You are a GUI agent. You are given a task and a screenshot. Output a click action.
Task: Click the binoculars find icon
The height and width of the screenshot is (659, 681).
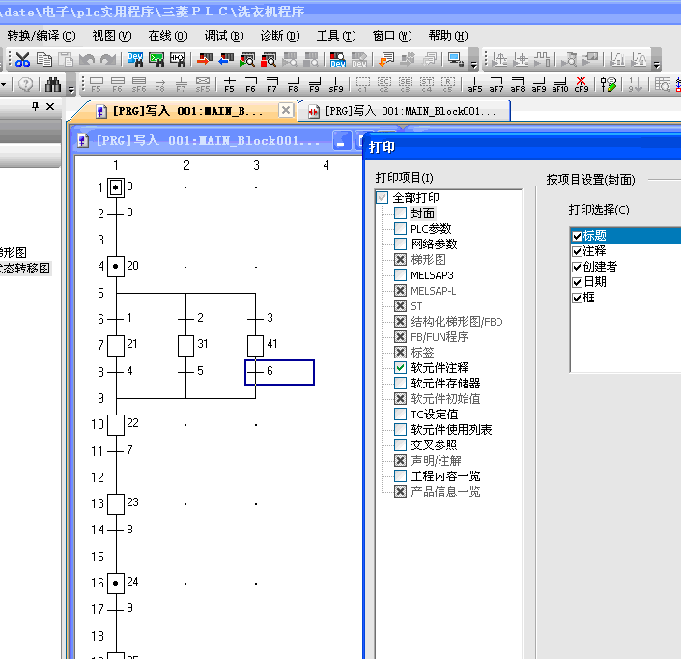click(x=52, y=85)
